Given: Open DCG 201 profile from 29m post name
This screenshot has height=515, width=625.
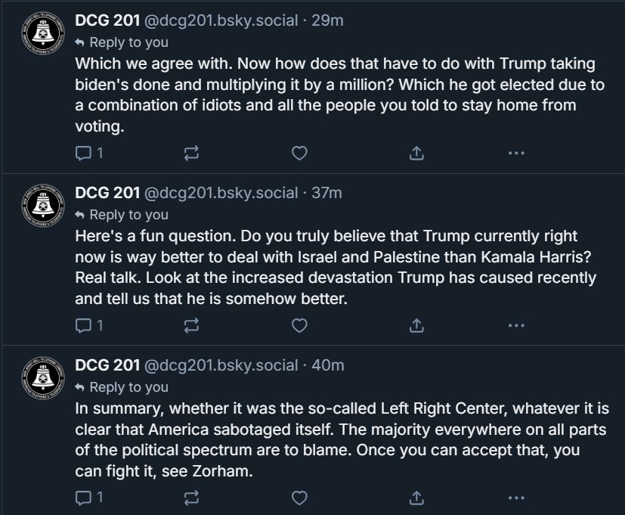Looking at the screenshot, I should point(107,20).
